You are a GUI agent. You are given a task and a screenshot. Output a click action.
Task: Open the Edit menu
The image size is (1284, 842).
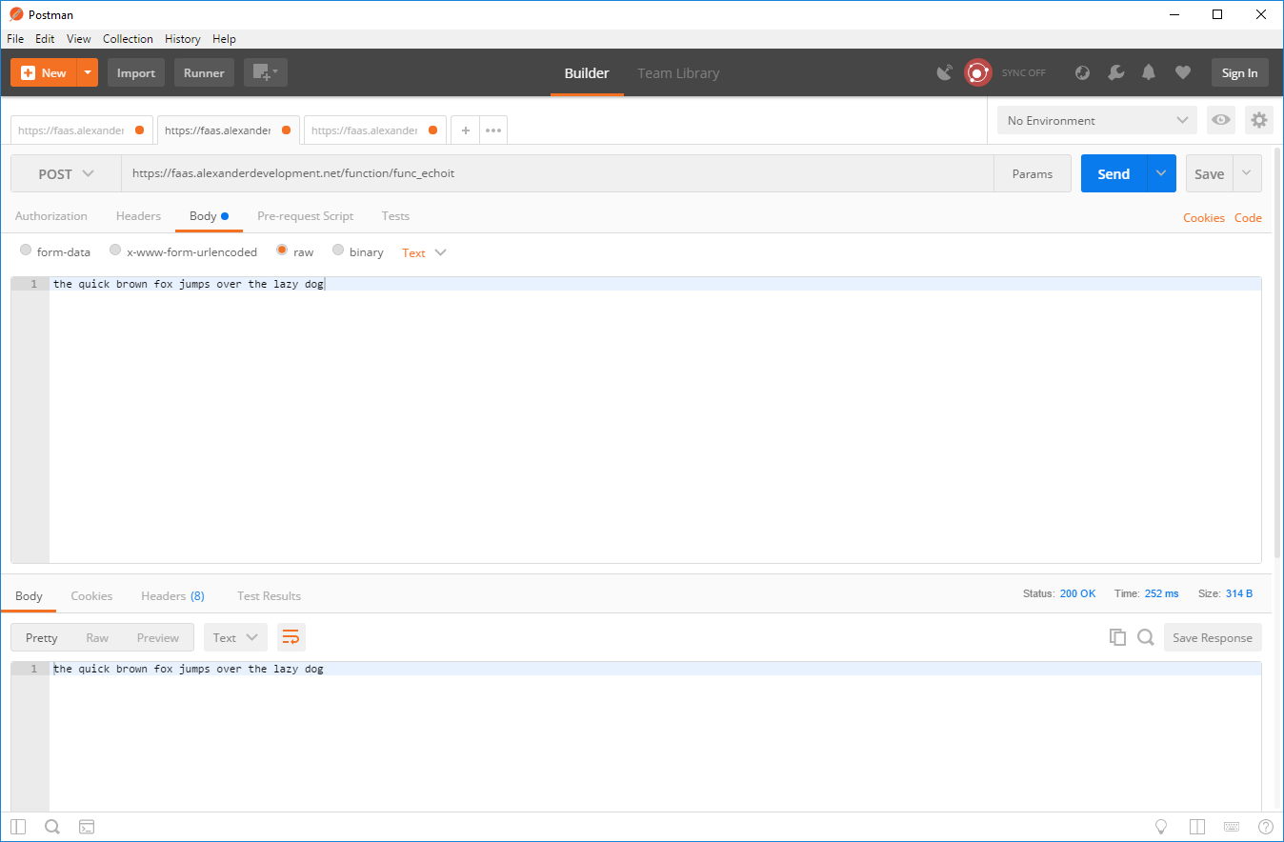45,39
